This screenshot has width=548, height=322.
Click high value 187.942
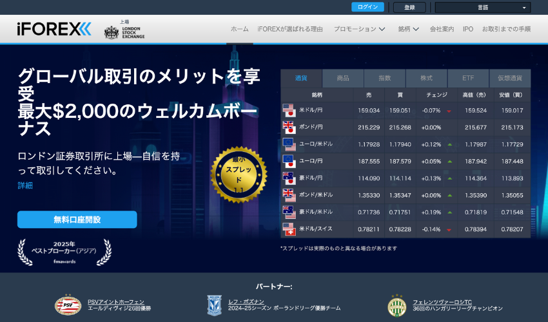[476, 162]
